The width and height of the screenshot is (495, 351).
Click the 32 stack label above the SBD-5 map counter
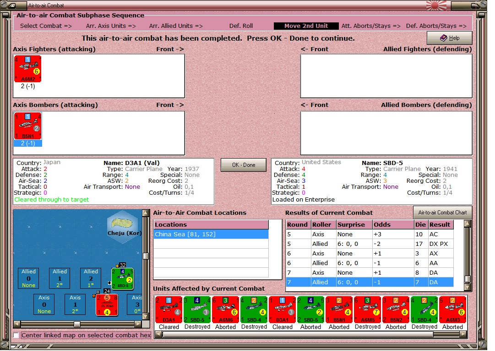[123, 265]
